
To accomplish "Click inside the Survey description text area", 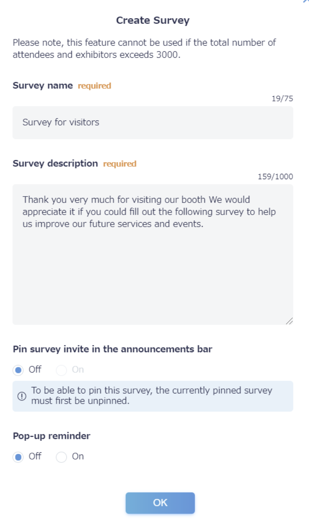I will (153, 254).
